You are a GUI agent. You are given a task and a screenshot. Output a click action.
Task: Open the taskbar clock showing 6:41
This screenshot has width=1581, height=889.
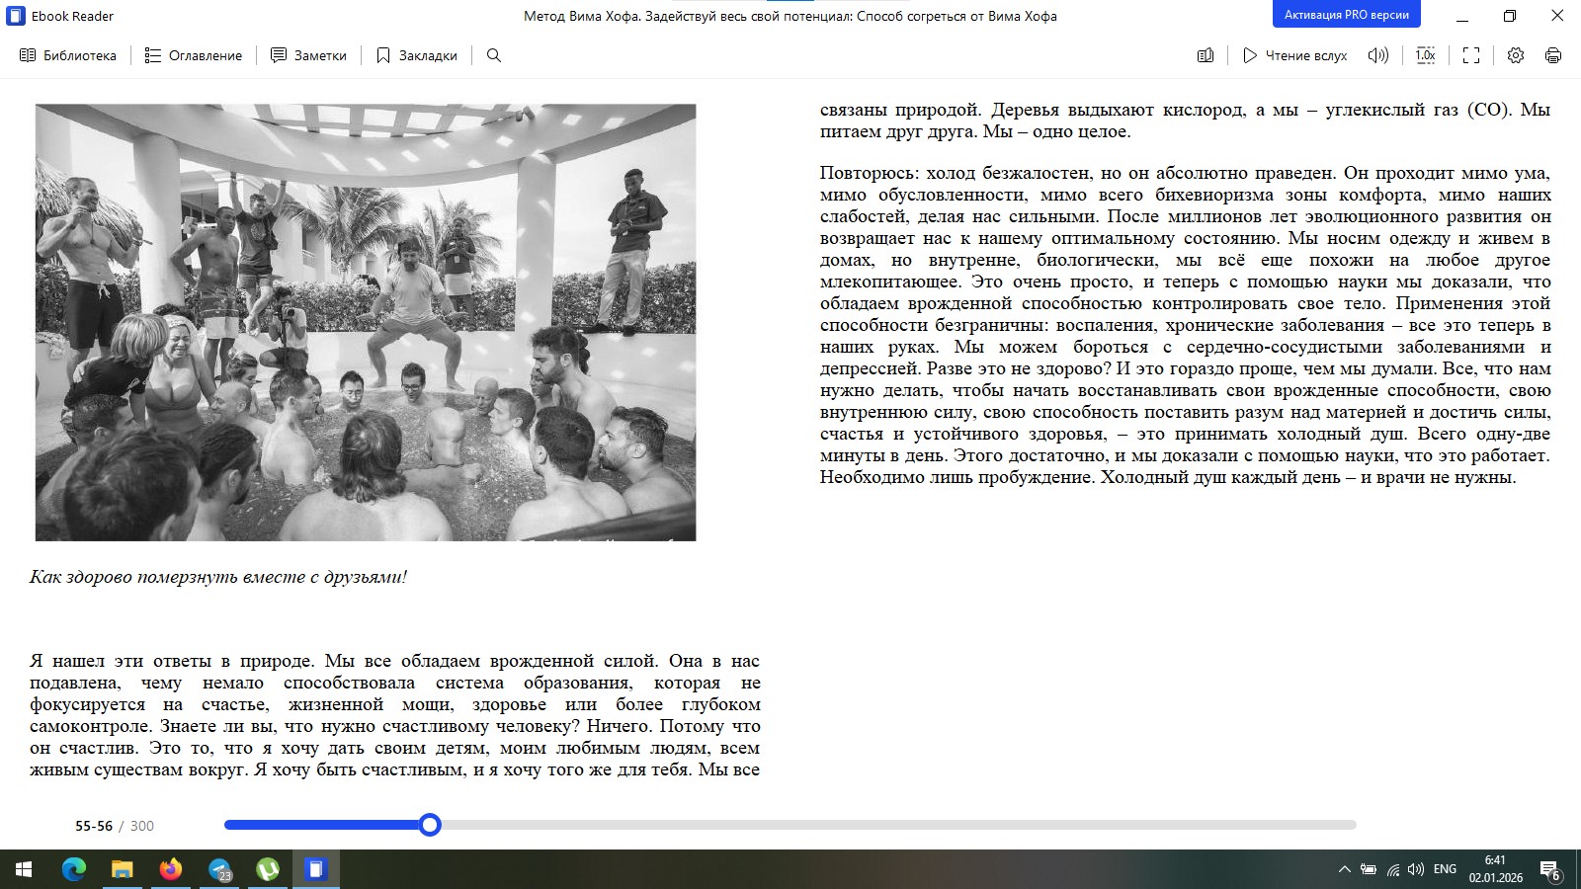tap(1495, 869)
